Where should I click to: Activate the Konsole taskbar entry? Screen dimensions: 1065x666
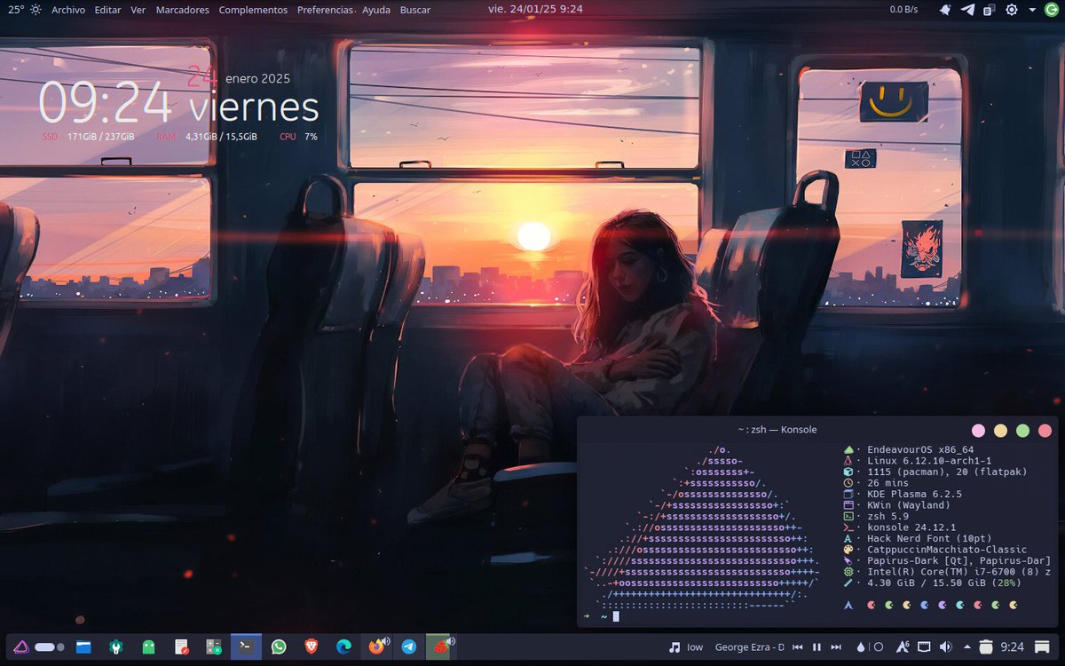[x=246, y=646]
